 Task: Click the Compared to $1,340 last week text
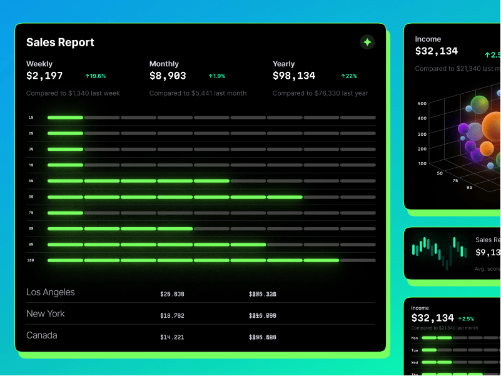(x=72, y=93)
